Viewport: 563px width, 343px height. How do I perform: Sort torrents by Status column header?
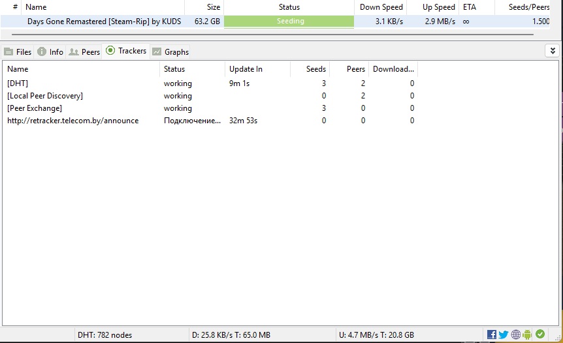[289, 7]
